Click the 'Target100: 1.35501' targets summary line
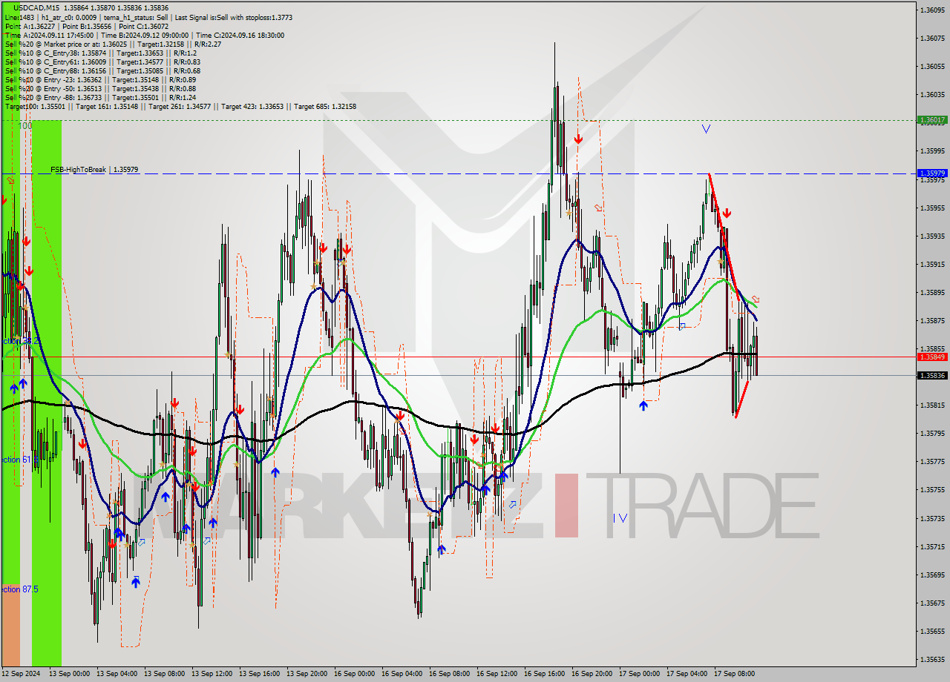Screen dimensions: 950x682 click(x=180, y=106)
